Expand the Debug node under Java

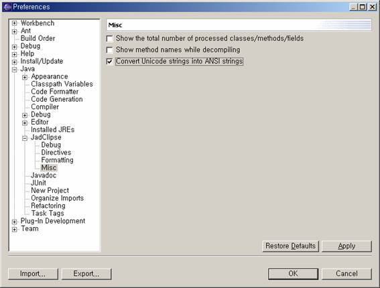(25, 115)
